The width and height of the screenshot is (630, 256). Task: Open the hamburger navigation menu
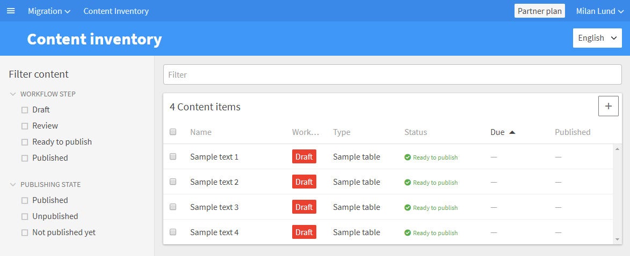pyautogui.click(x=11, y=11)
